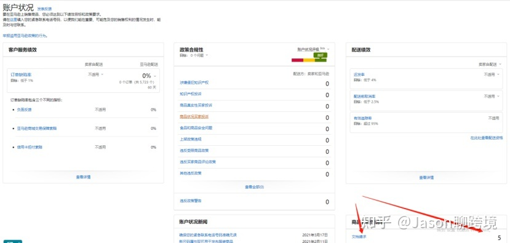Open the 文档请求 link

[x=359, y=236]
